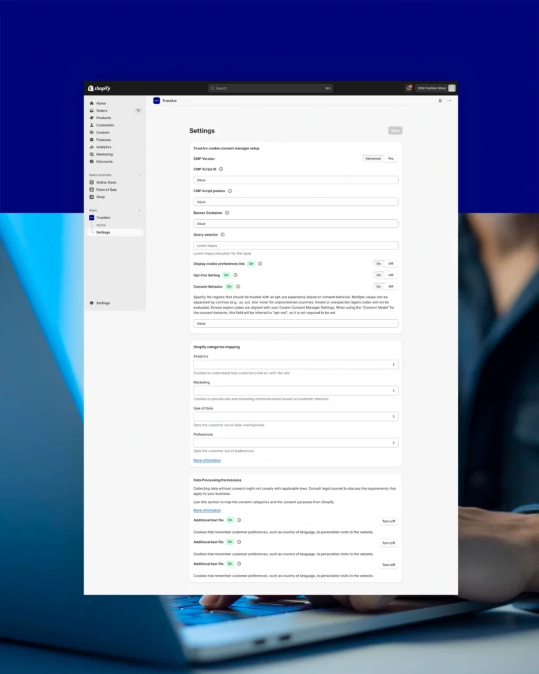Click the Marketing target icon
Viewport: 539px width, 674px height.
point(91,154)
